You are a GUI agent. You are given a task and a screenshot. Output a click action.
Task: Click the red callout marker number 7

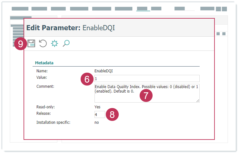146,95
